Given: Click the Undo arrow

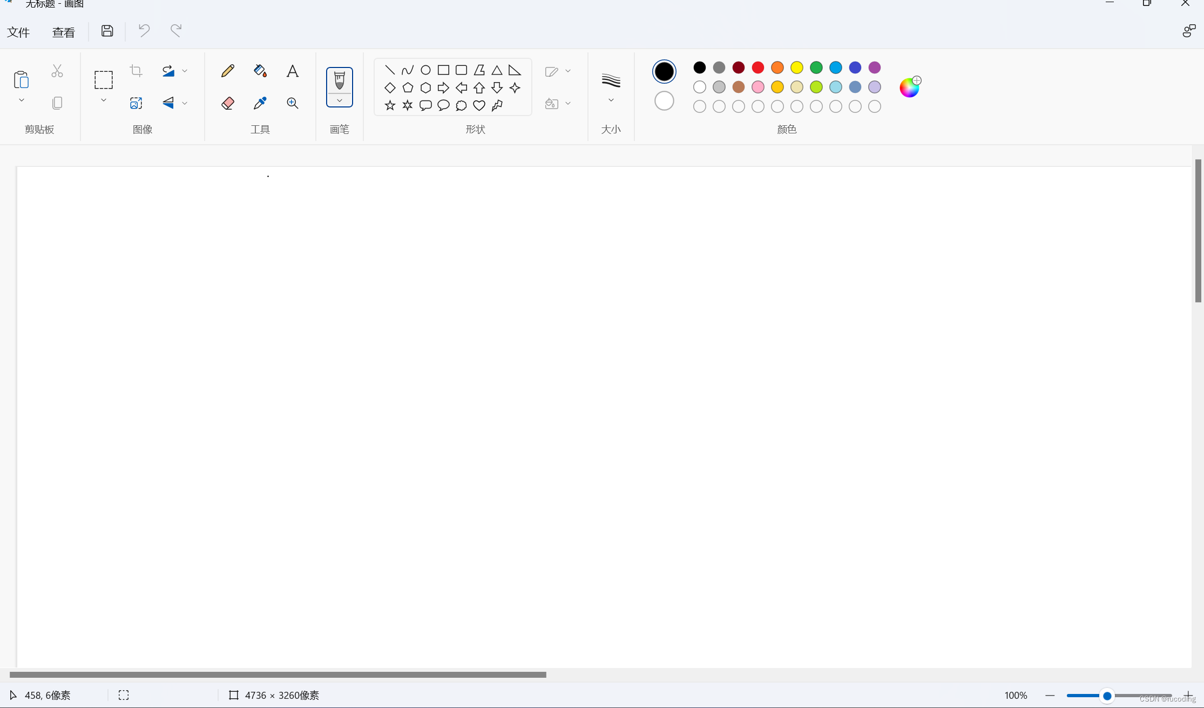Looking at the screenshot, I should 144,30.
